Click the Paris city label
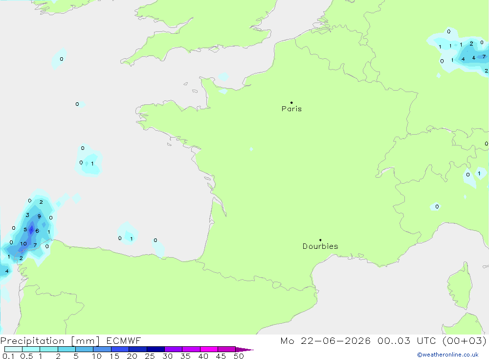 point(291,109)
